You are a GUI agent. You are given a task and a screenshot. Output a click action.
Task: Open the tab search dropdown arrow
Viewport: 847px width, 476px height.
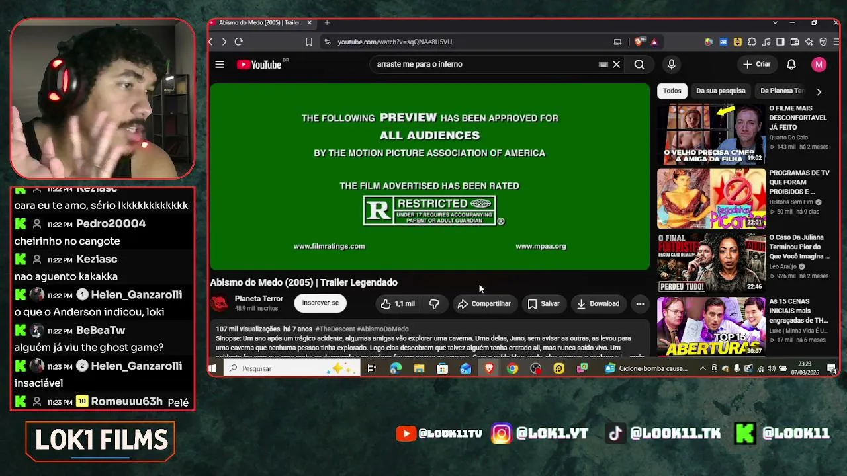775,22
